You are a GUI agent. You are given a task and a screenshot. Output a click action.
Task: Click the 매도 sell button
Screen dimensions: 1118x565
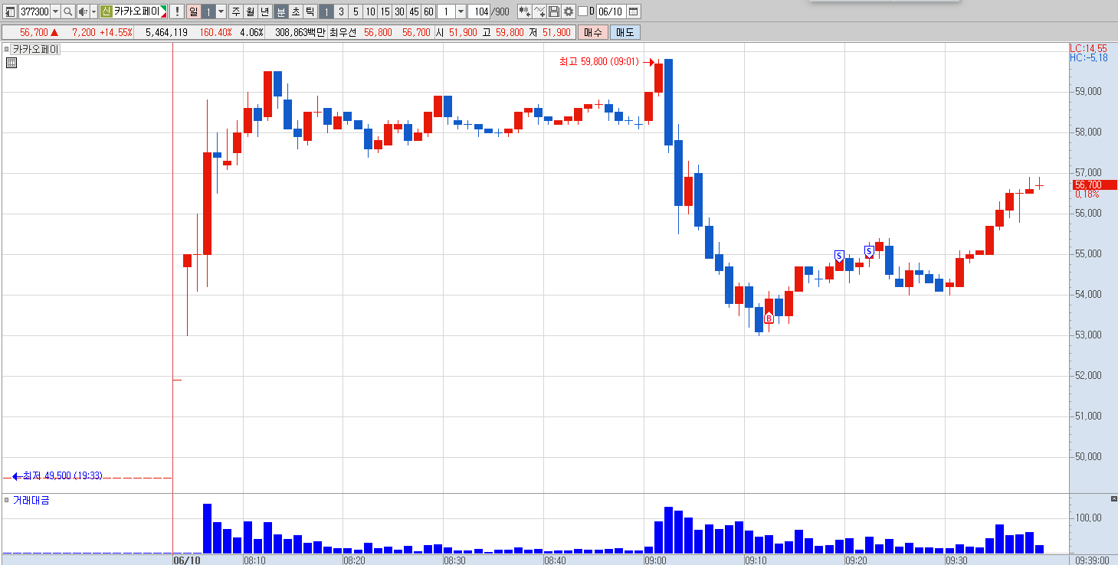pyautogui.click(x=625, y=32)
